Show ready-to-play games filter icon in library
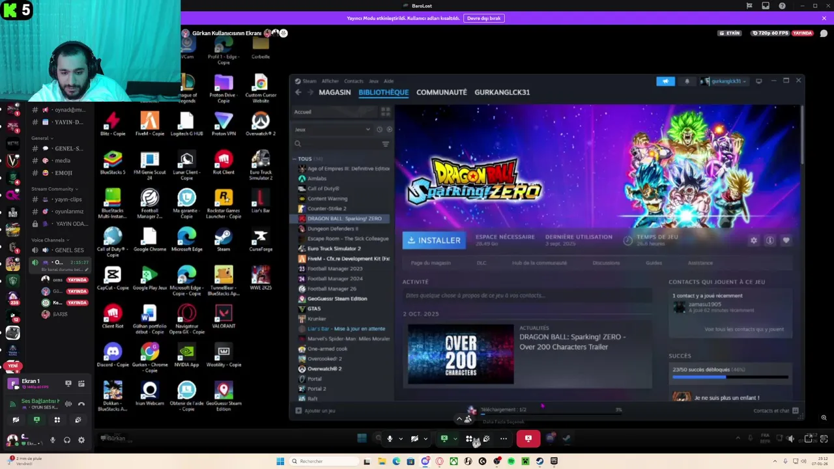 [x=390, y=130]
